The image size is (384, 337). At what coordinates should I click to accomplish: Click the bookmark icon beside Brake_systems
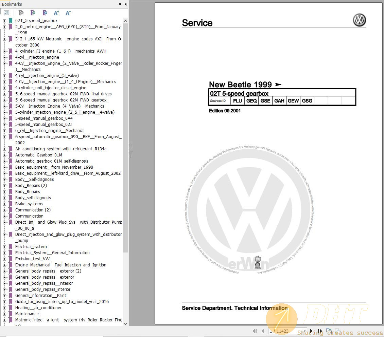coord(11,204)
